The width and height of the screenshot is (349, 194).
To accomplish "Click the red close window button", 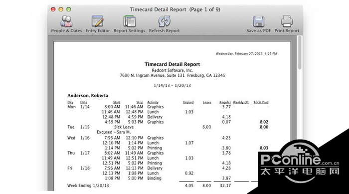I will (53, 9).
